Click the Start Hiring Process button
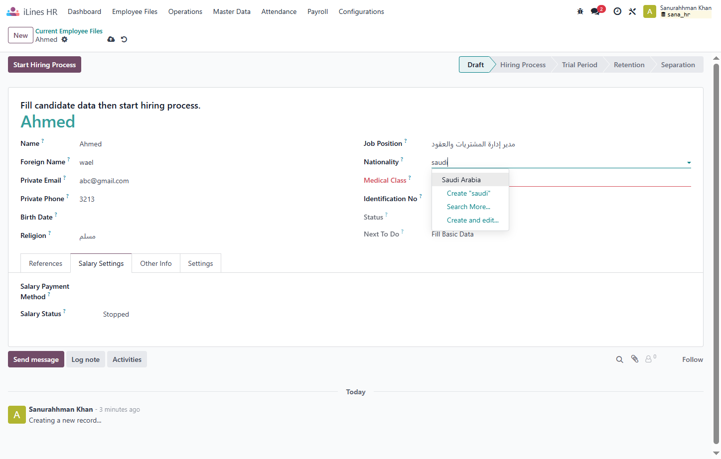Screen dimensions: 721x459 pyautogui.click(x=44, y=65)
